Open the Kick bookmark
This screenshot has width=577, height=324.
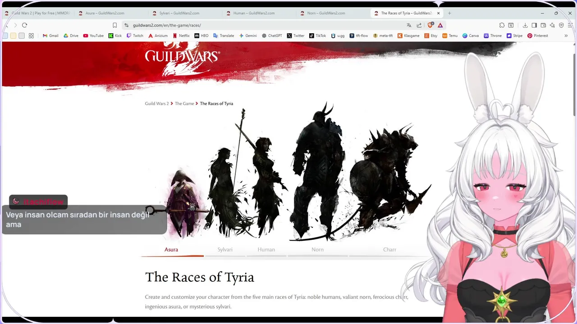point(115,36)
